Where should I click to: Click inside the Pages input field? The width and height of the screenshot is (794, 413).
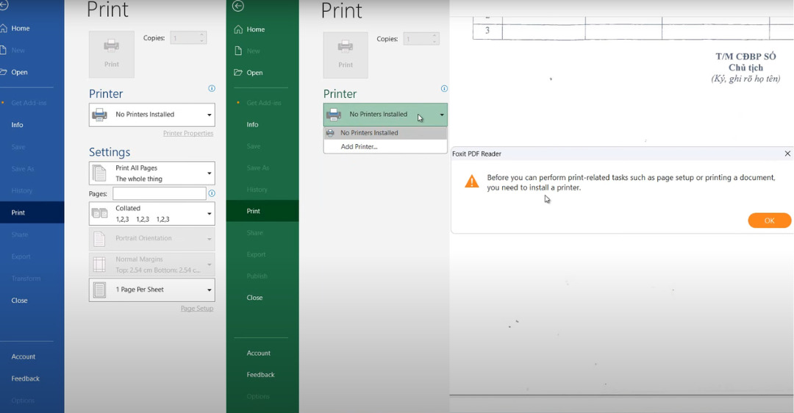click(x=159, y=193)
